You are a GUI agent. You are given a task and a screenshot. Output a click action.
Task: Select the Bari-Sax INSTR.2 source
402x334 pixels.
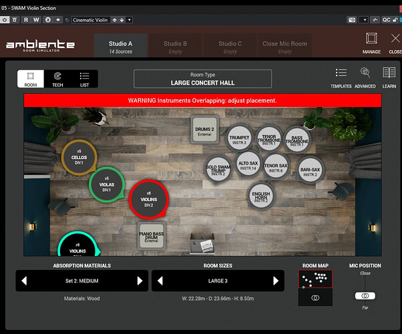point(311,170)
